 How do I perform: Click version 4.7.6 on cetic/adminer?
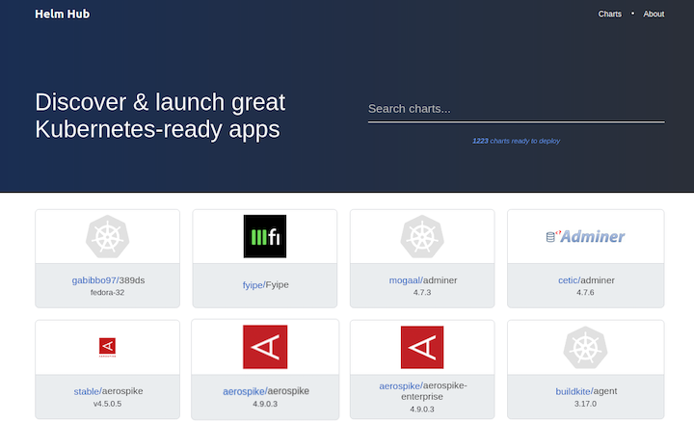(x=585, y=293)
